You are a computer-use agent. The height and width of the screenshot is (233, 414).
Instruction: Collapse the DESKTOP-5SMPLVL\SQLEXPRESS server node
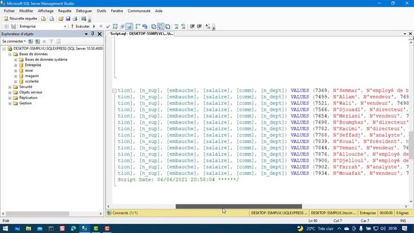tap(5, 49)
